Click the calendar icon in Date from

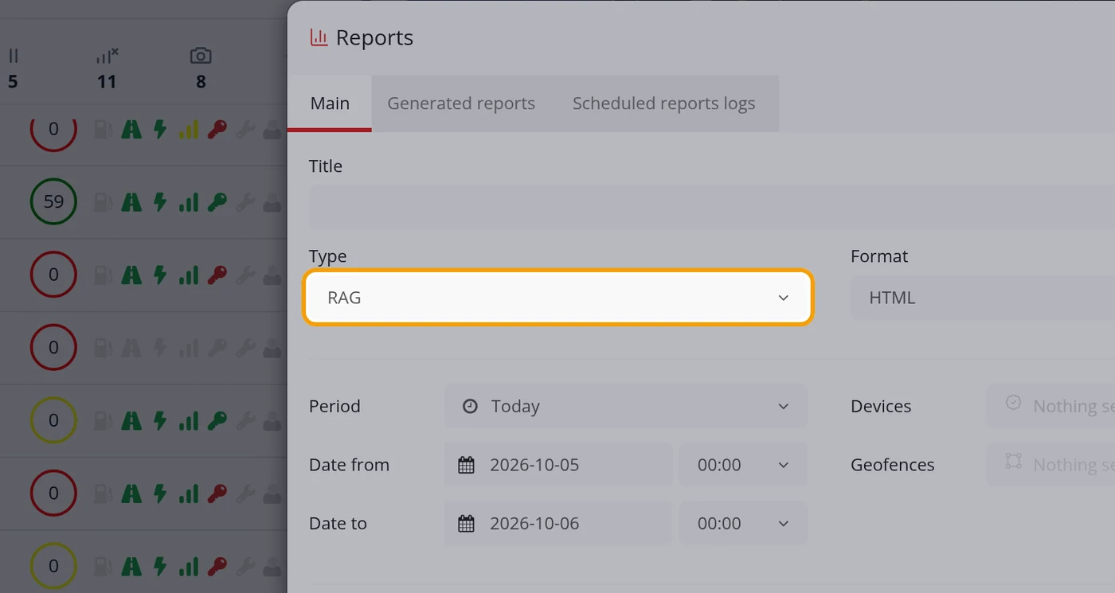coord(467,465)
